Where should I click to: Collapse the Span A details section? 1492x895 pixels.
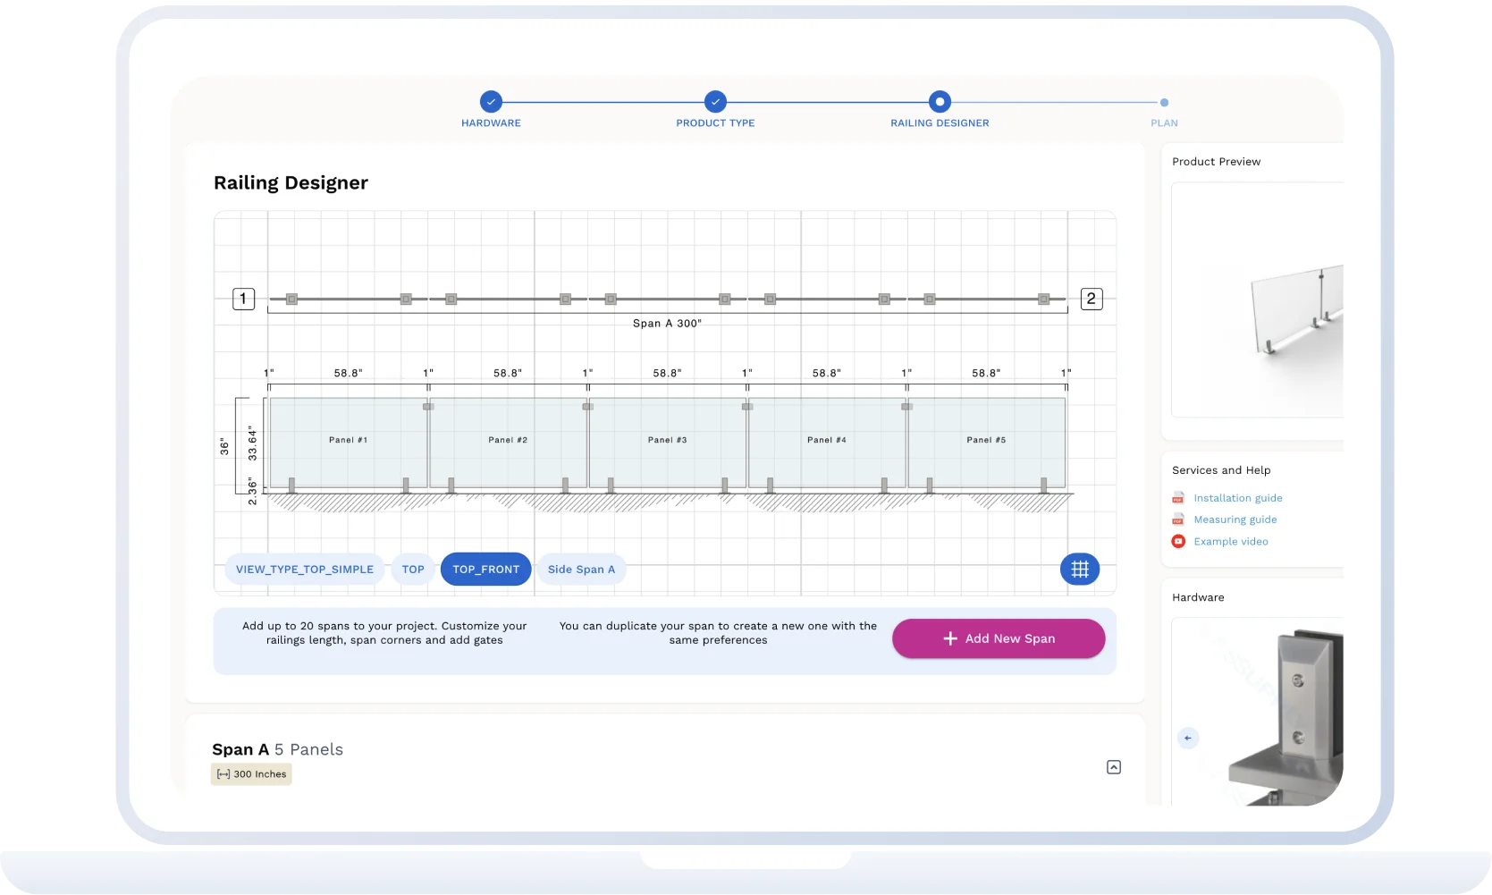click(x=1114, y=766)
